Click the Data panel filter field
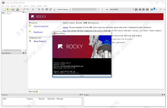The height and width of the screenshot is (108, 167). (15, 13)
